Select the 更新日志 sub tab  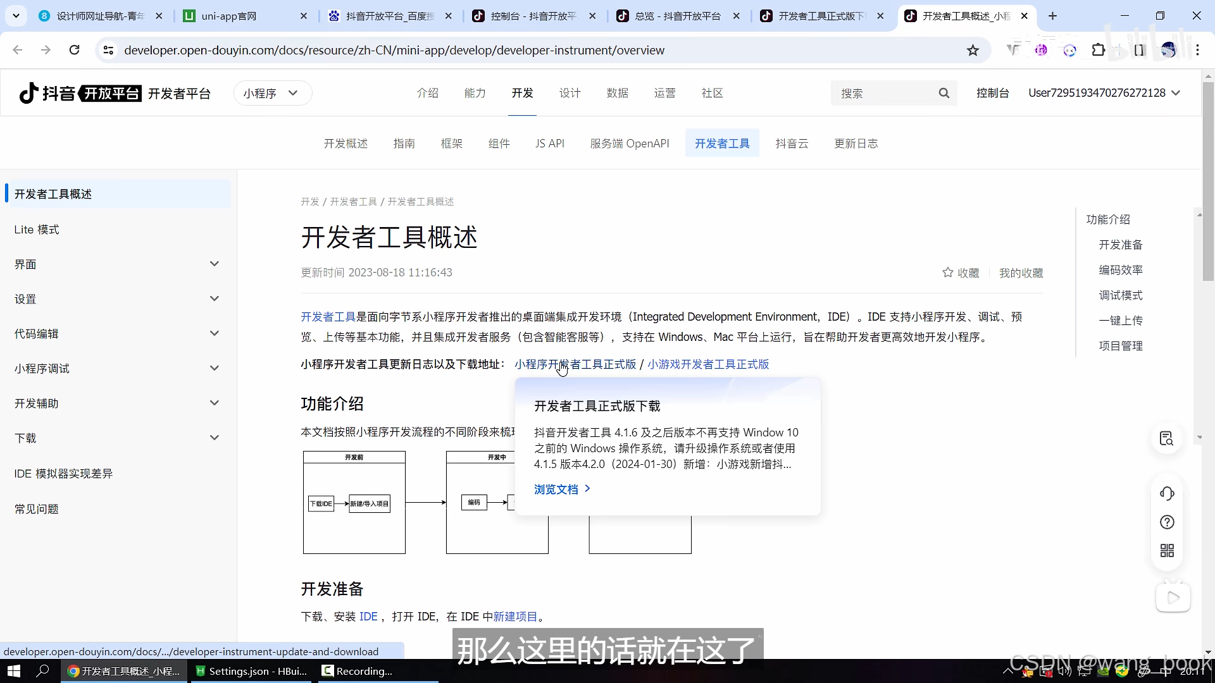[856, 144]
